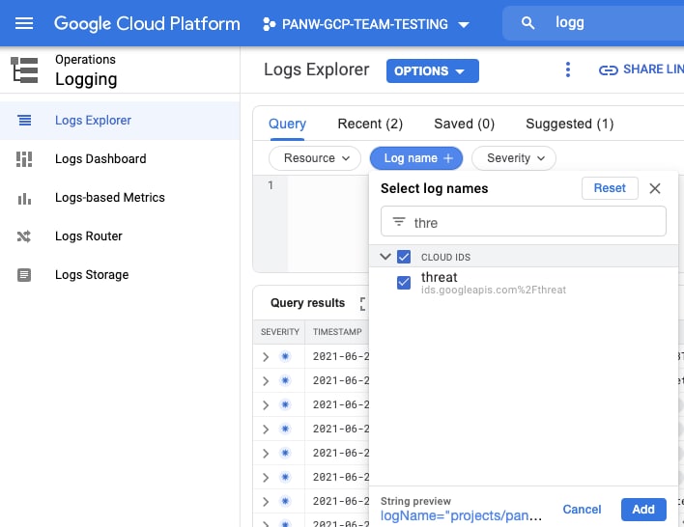Click the Operations Logging product icon
Image resolution: width=684 pixels, height=527 pixels.
[x=24, y=69]
